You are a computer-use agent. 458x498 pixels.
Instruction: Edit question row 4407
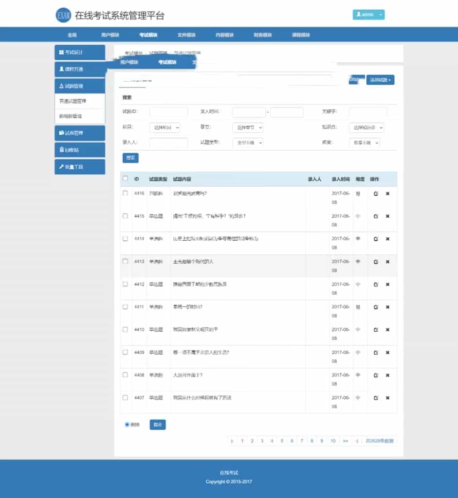tap(376, 398)
